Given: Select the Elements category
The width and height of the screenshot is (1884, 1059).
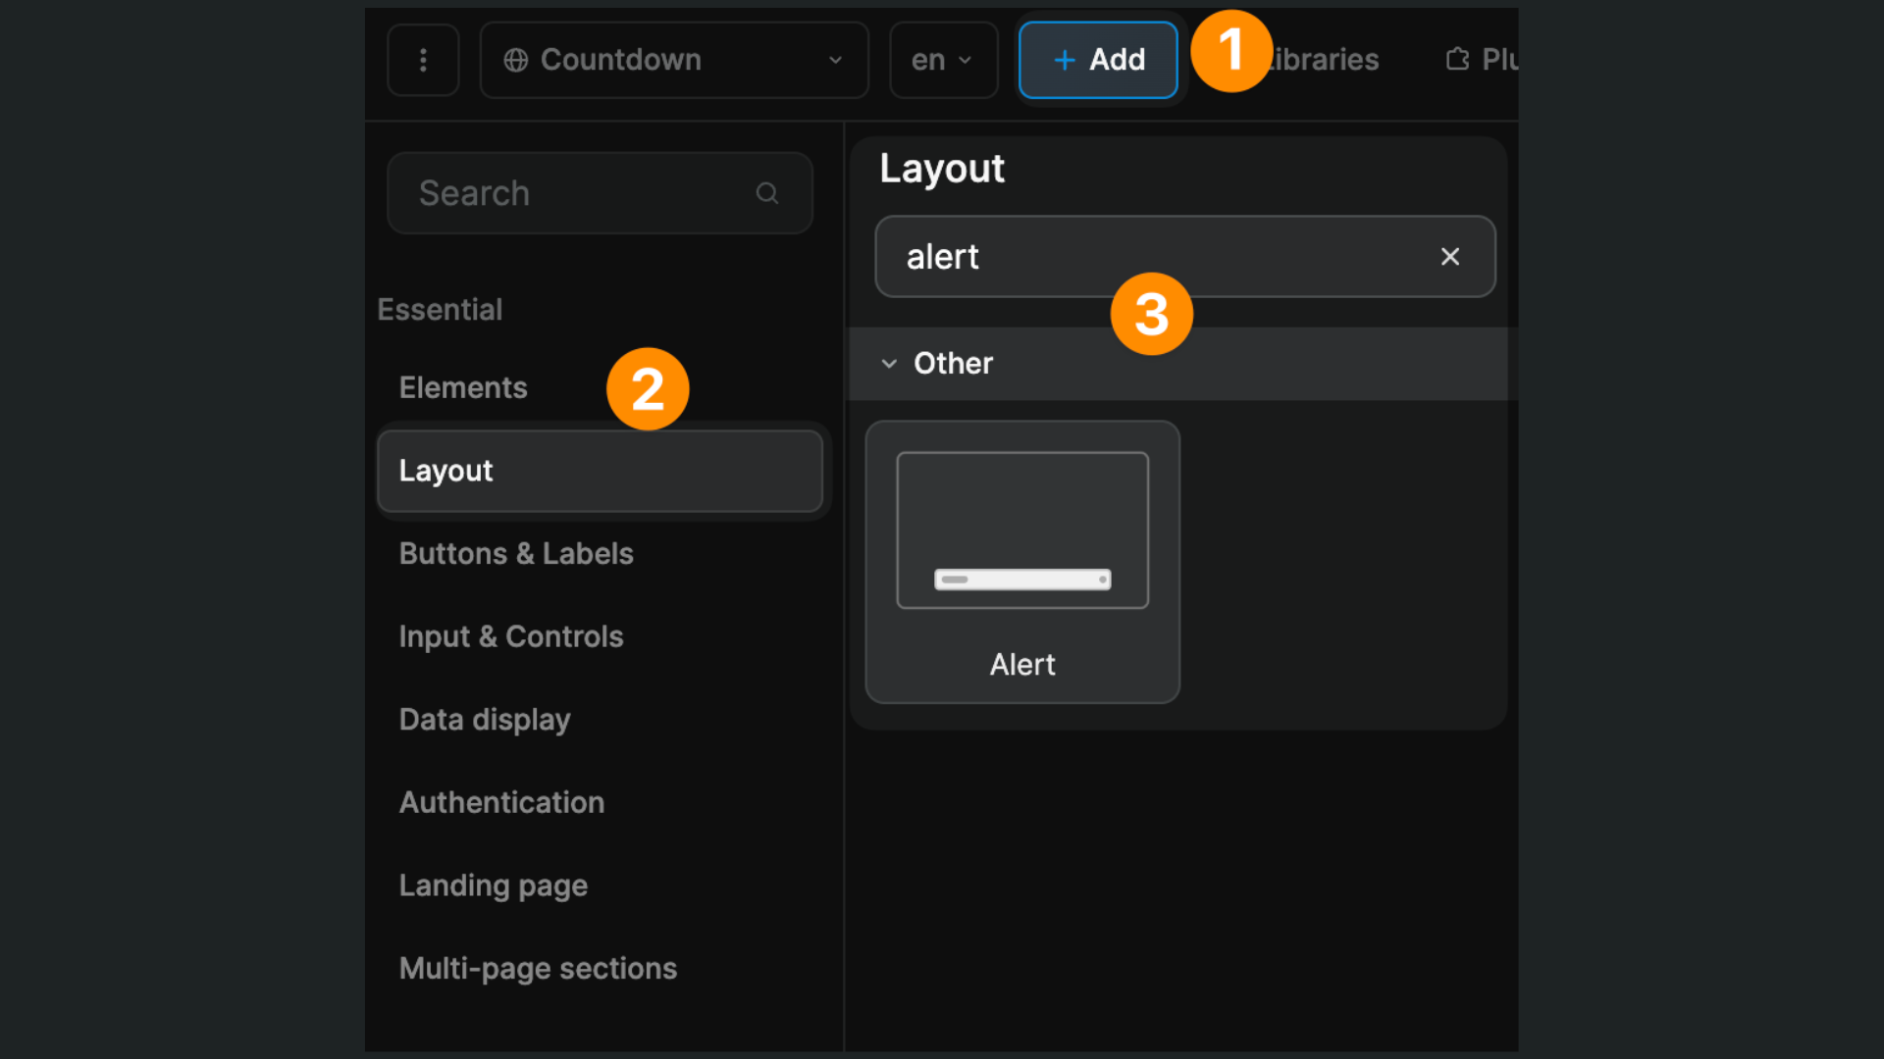Looking at the screenshot, I should (x=463, y=387).
